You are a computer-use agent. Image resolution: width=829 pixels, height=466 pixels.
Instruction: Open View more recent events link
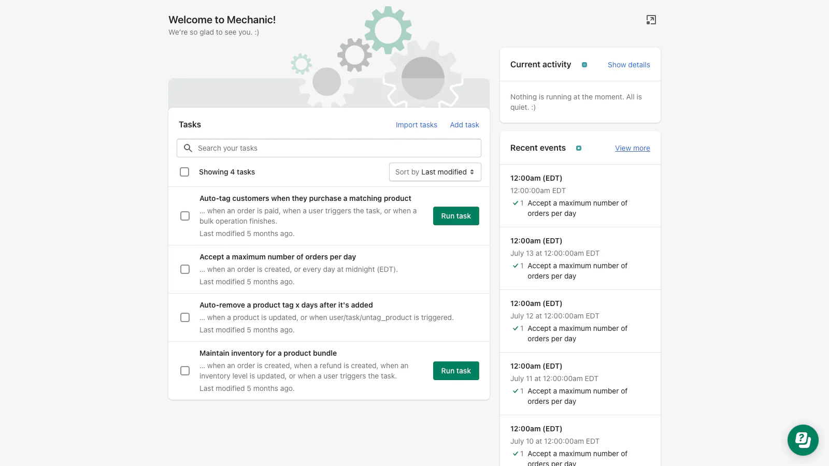[x=632, y=148]
